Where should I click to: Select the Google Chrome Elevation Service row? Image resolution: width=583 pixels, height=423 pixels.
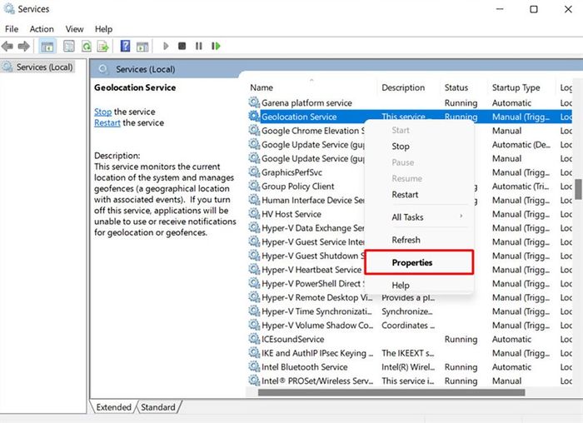point(306,131)
